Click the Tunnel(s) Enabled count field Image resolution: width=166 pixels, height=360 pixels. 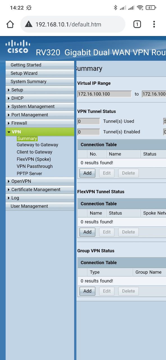pos(88,132)
